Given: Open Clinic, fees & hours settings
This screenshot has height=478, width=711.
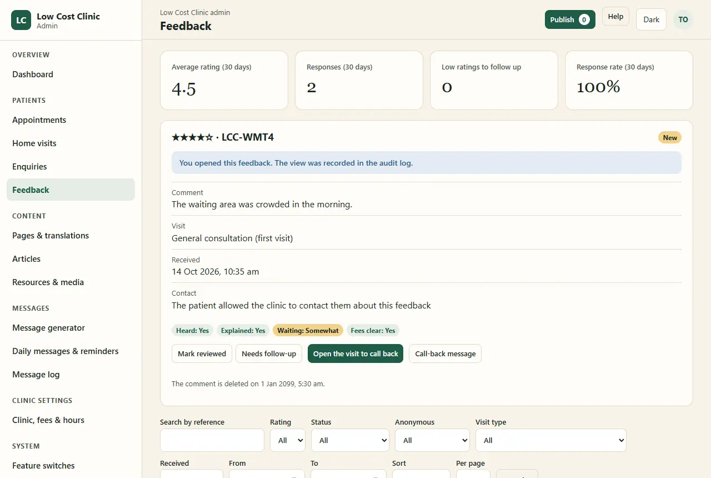Looking at the screenshot, I should point(71,420).
